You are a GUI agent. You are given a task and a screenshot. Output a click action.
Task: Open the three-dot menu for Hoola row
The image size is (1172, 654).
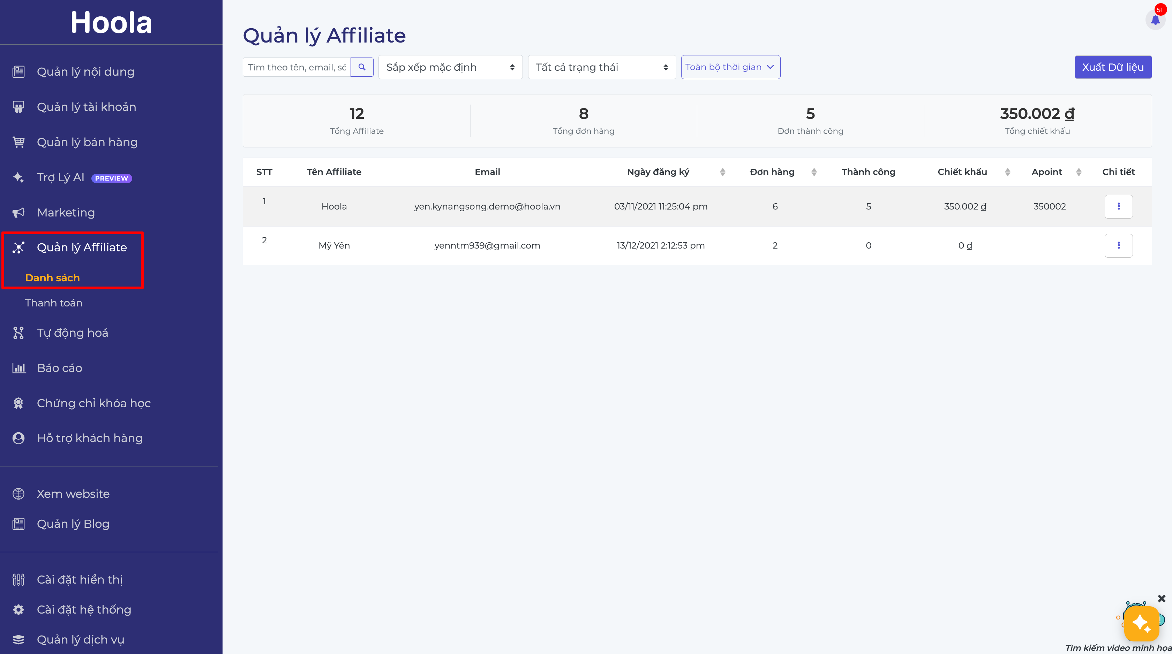(x=1118, y=206)
